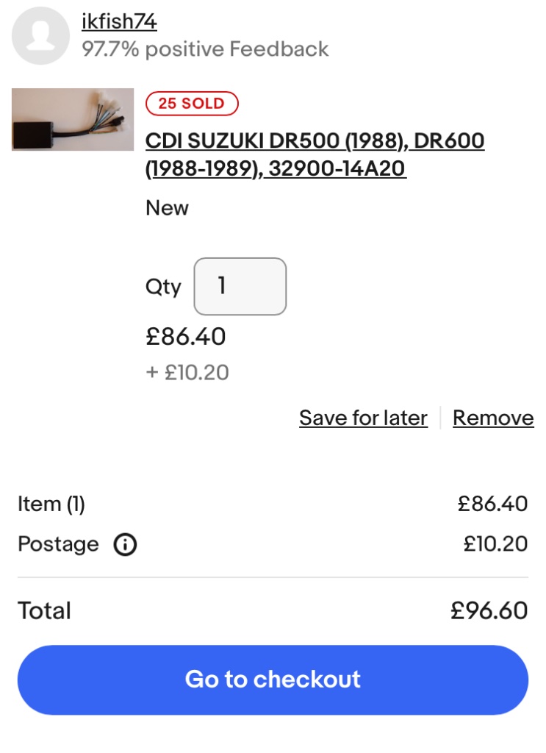Click the item price below the Qty box
This screenshot has width=546, height=753.
186,337
